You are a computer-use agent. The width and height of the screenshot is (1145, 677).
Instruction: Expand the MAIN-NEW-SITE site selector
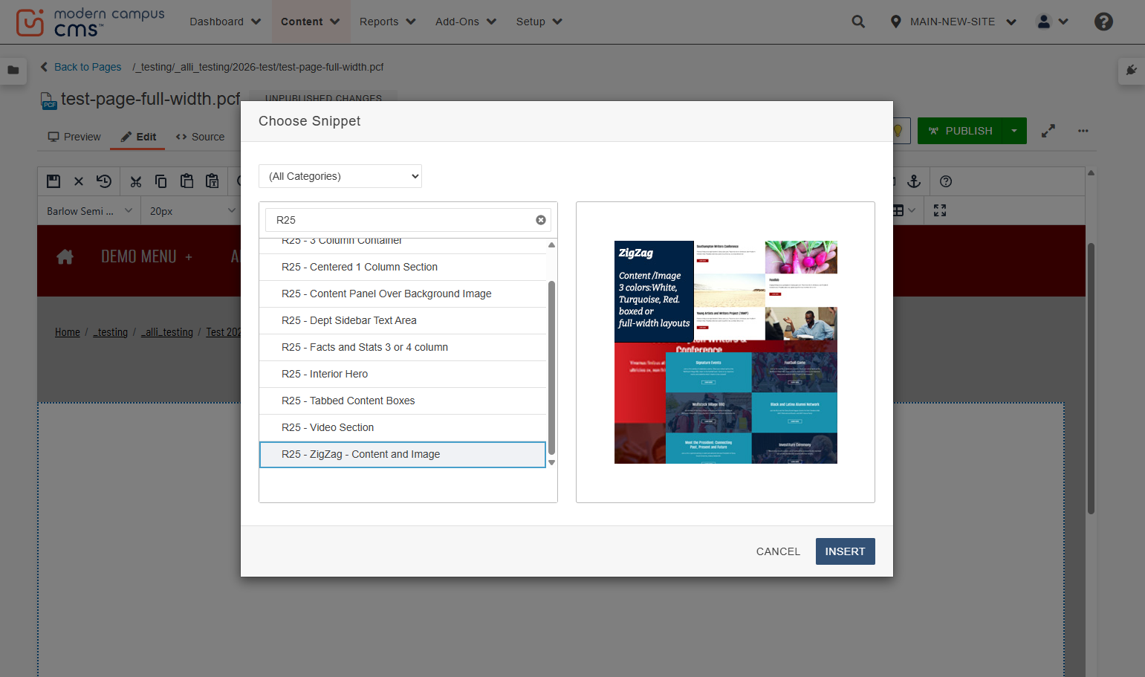click(953, 22)
